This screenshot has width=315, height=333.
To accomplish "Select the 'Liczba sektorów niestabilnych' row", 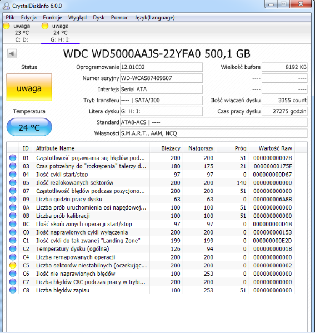I will 151,266.
